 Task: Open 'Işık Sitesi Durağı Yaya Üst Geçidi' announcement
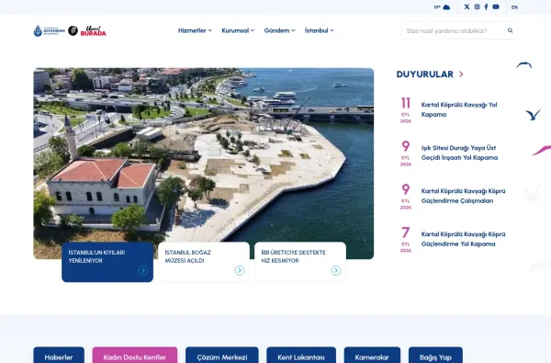pyautogui.click(x=459, y=153)
